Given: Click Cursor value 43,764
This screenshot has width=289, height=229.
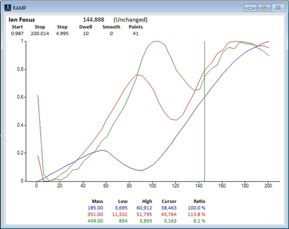Looking at the screenshot, I should 169,214.
